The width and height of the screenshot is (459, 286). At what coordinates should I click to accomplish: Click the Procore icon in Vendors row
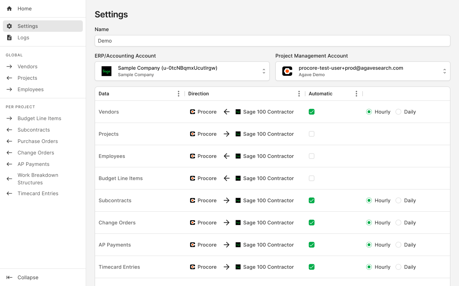[x=193, y=112]
